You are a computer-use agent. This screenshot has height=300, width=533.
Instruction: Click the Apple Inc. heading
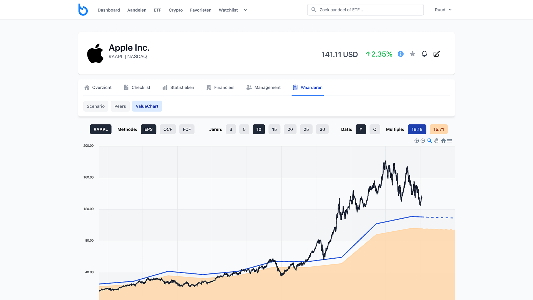(129, 48)
